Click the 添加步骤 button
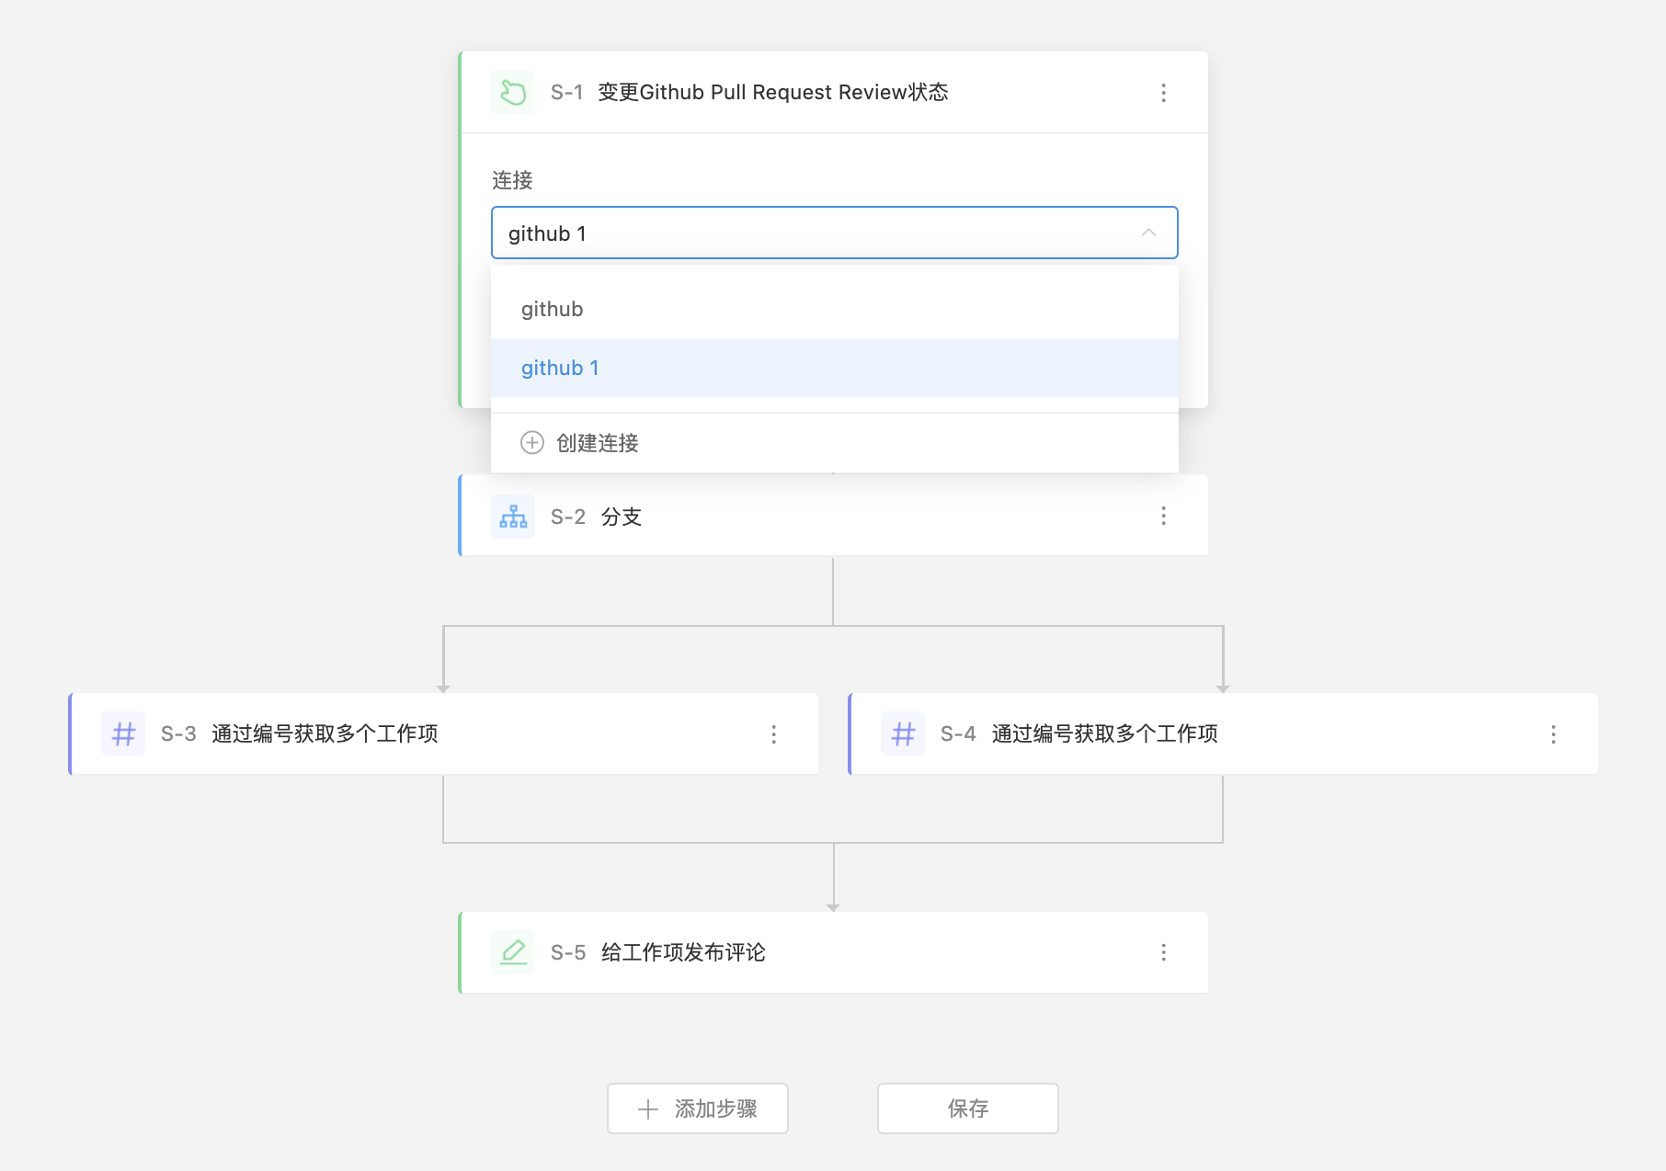The width and height of the screenshot is (1666, 1171). (698, 1108)
